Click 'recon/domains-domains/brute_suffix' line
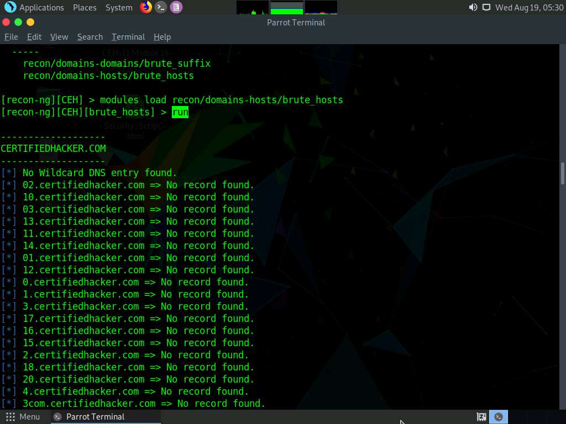This screenshot has width=566, height=424. tap(117, 63)
